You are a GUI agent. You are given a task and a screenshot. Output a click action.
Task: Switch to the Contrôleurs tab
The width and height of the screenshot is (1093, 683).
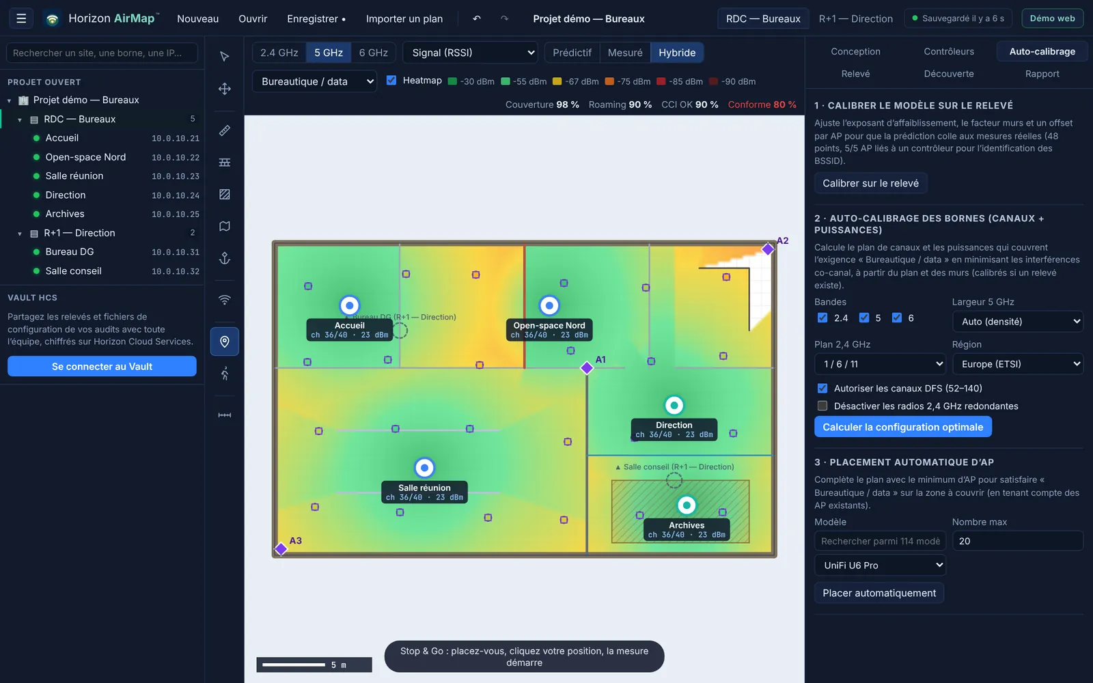pyautogui.click(x=949, y=51)
